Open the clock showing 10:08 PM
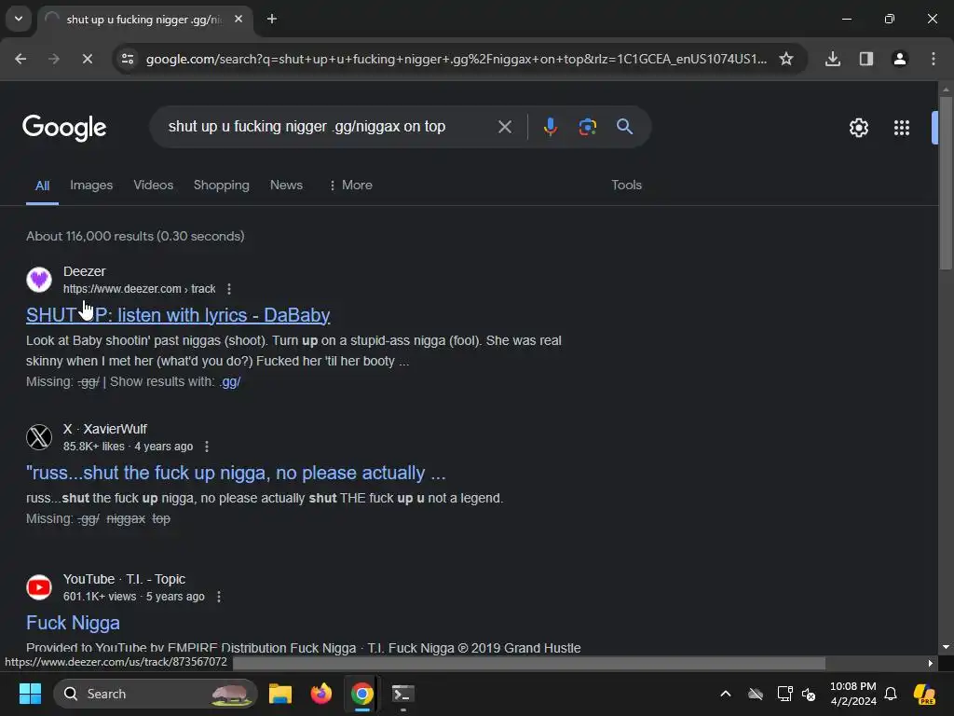The width and height of the screenshot is (954, 716). (x=853, y=694)
